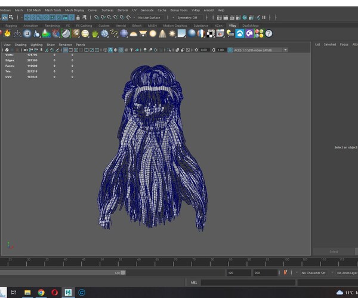Click the V-Ray sun light icon
Image resolution: width=358 pixels, height=298 pixels.
click(172, 34)
